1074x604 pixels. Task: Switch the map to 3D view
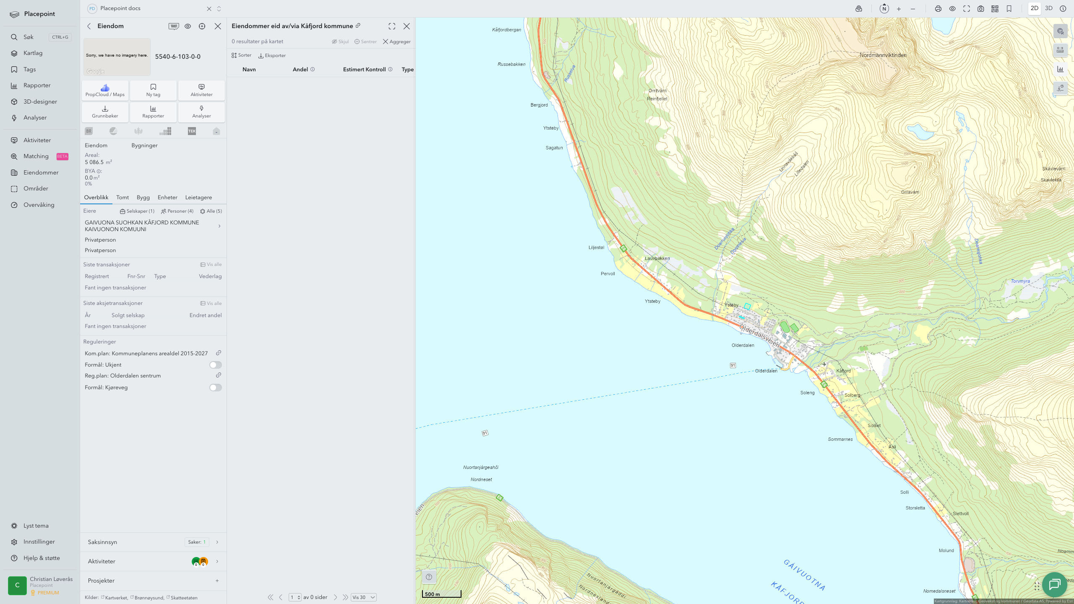1049,8
